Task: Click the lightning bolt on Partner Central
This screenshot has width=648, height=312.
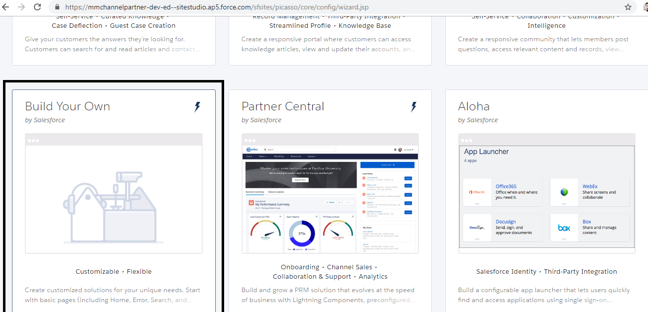Action: point(414,107)
